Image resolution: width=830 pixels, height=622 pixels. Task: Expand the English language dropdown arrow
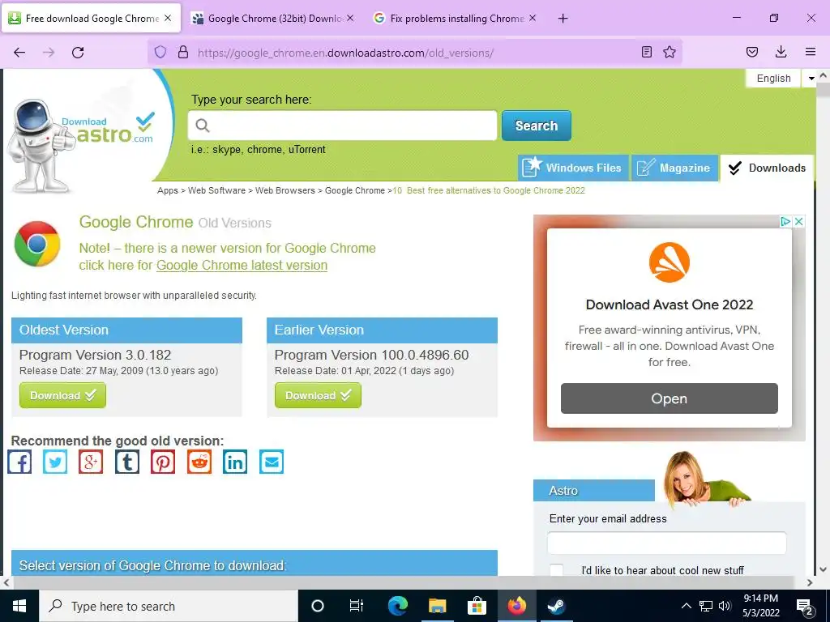(x=811, y=79)
